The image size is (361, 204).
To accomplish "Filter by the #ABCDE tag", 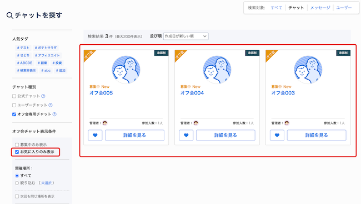I will coord(24,63).
